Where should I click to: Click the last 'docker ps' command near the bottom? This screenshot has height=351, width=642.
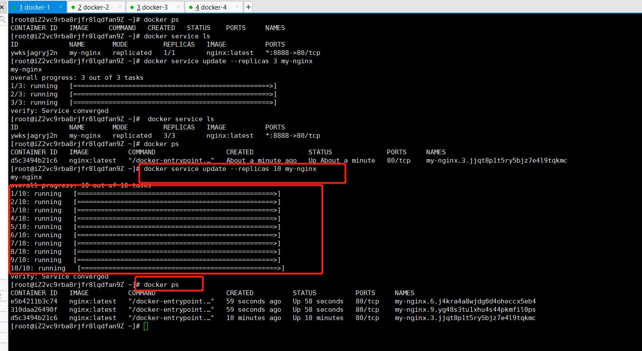coord(161,285)
